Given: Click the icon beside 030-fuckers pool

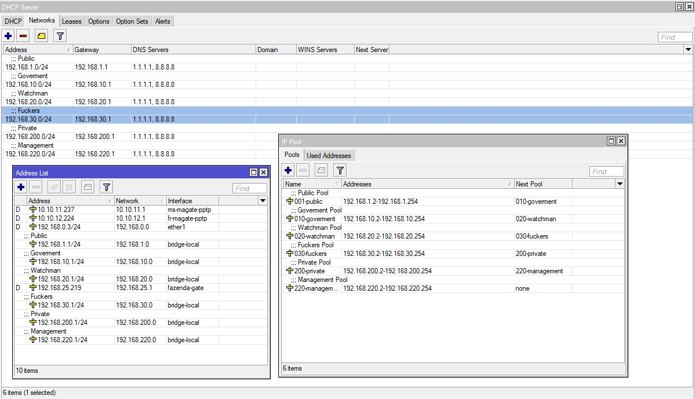Looking at the screenshot, I should pos(290,254).
